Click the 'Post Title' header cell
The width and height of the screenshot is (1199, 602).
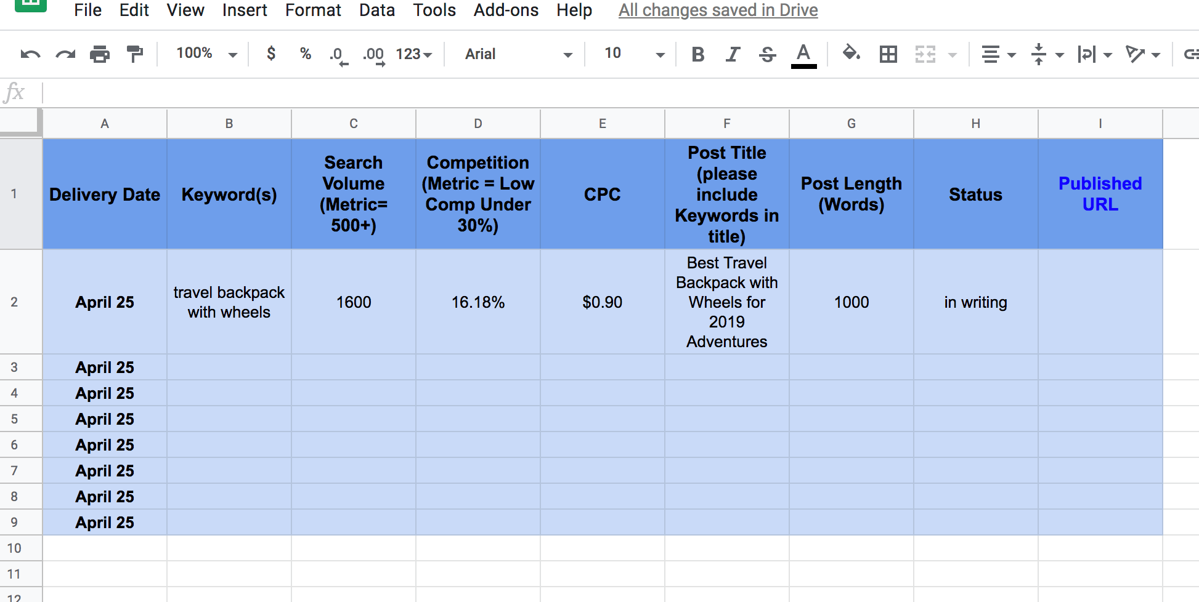coord(727,194)
